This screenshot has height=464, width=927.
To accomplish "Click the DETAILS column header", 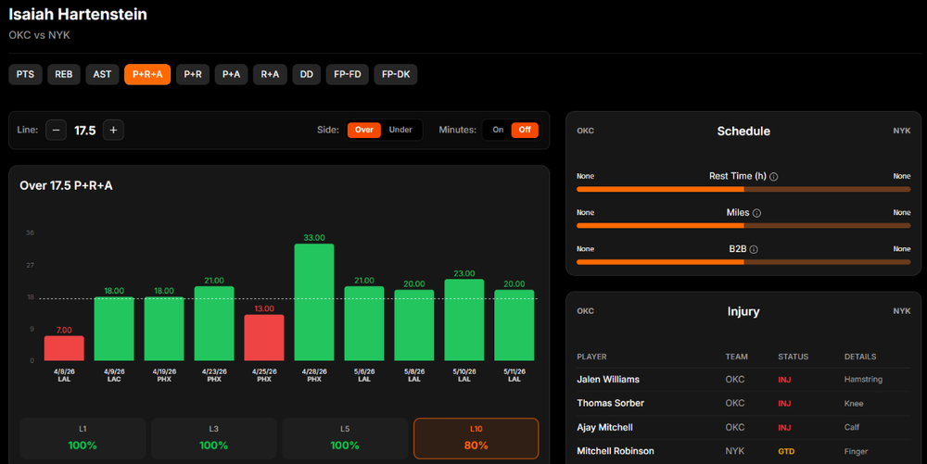I will [860, 357].
